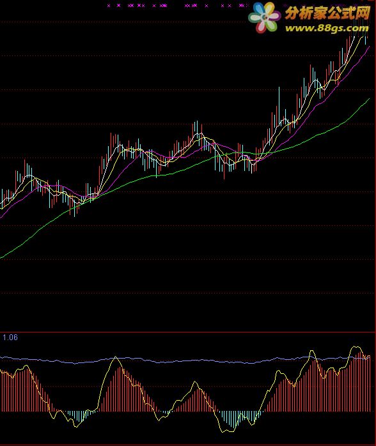The width and height of the screenshot is (376, 446).
Task: Click the colorful flower logo icon
Action: 265,17
